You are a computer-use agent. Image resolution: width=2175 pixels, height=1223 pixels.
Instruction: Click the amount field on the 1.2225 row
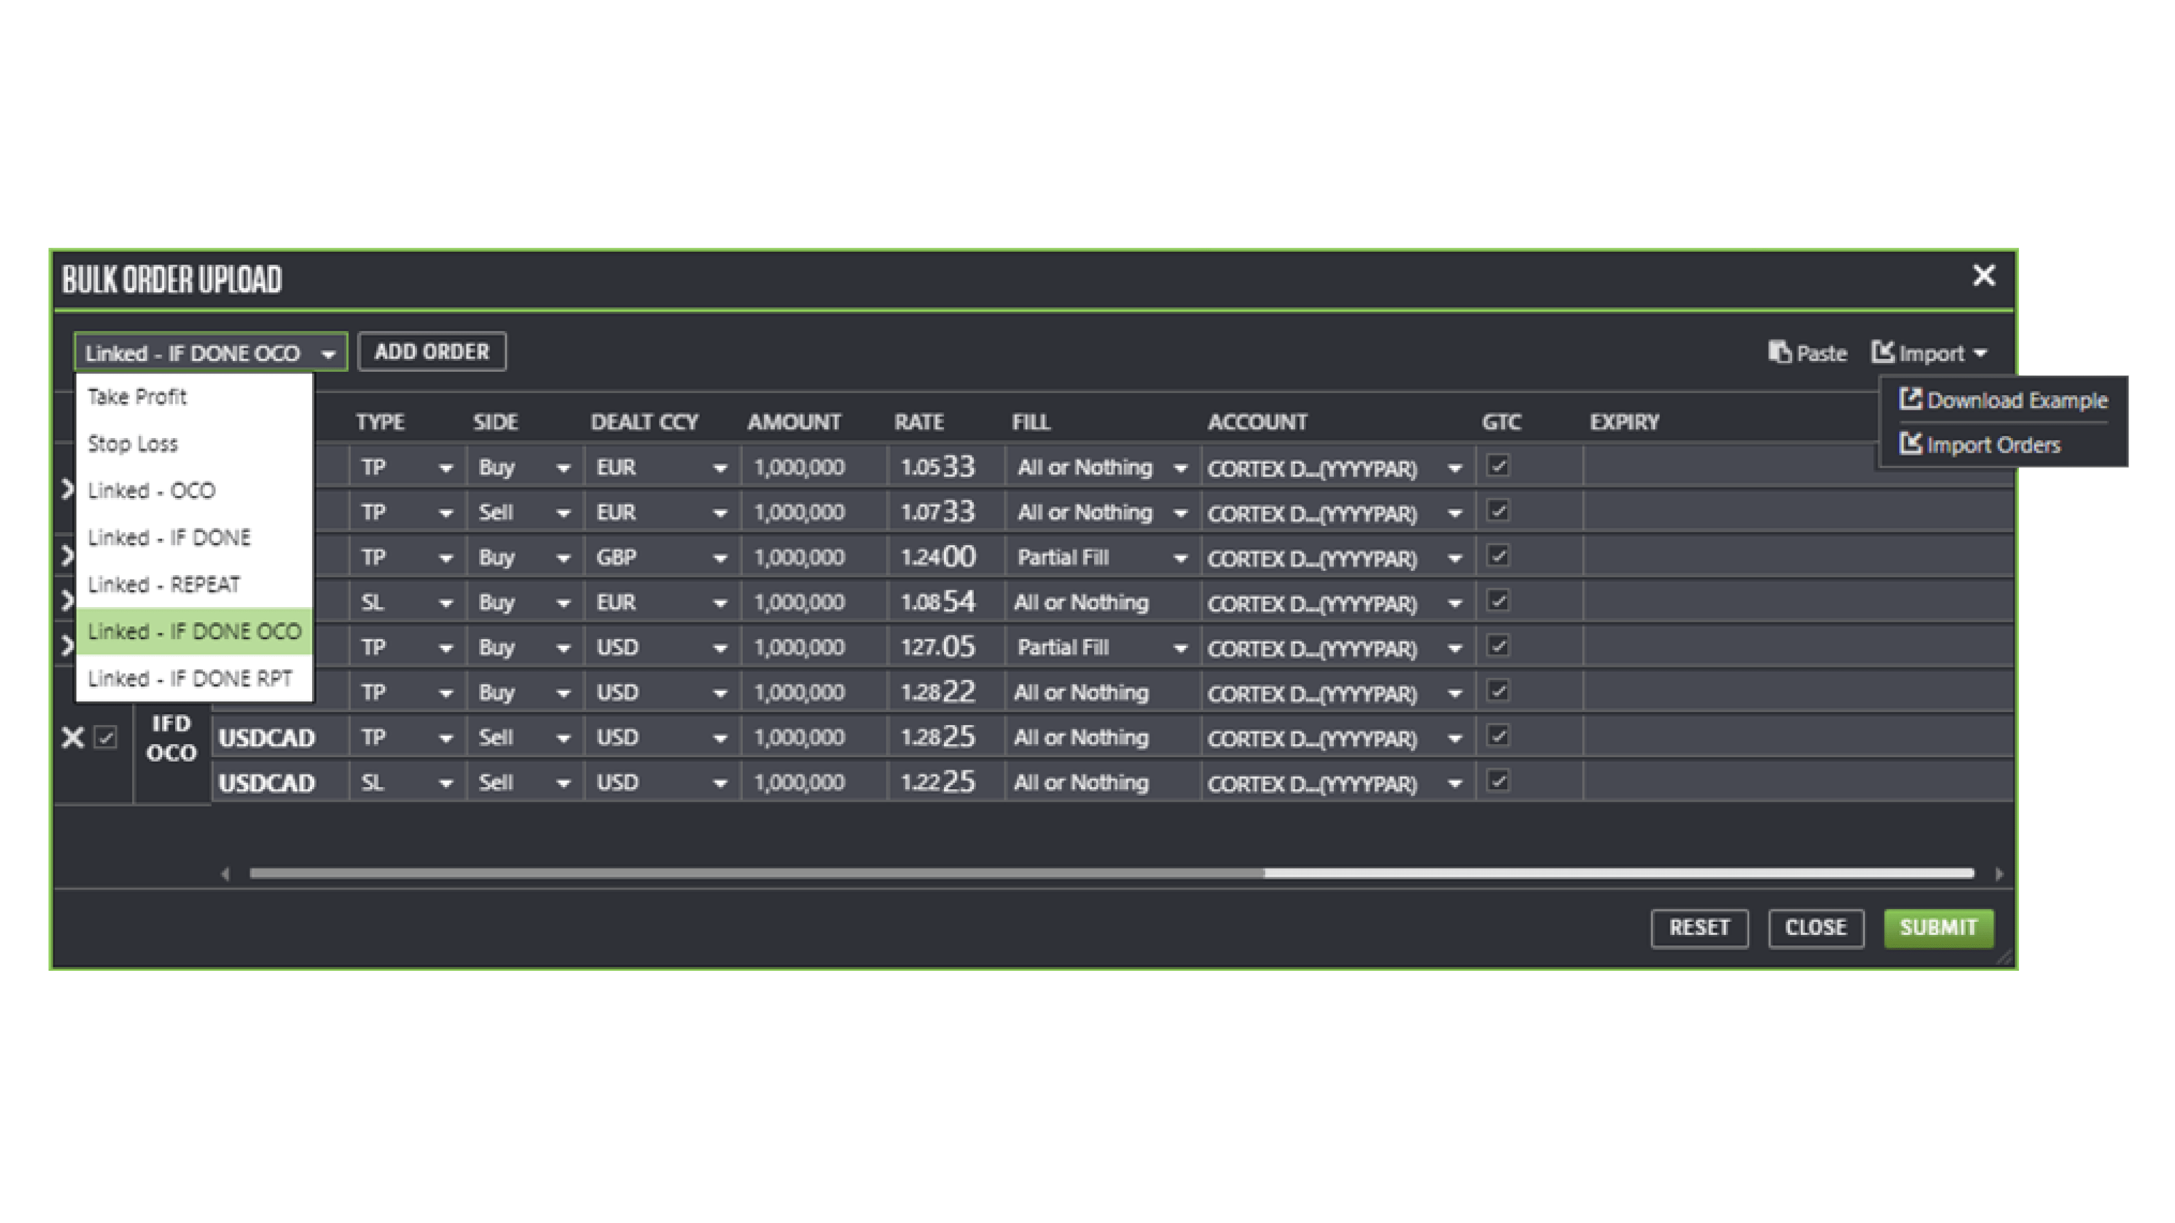[x=799, y=782]
